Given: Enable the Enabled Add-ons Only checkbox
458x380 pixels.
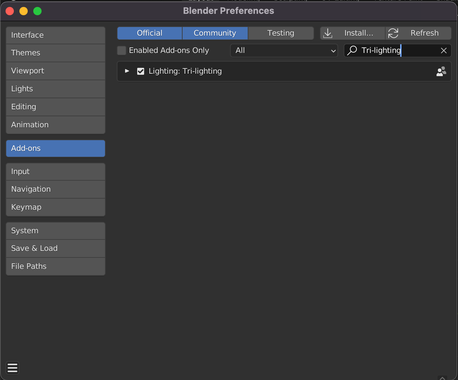Looking at the screenshot, I should 122,51.
